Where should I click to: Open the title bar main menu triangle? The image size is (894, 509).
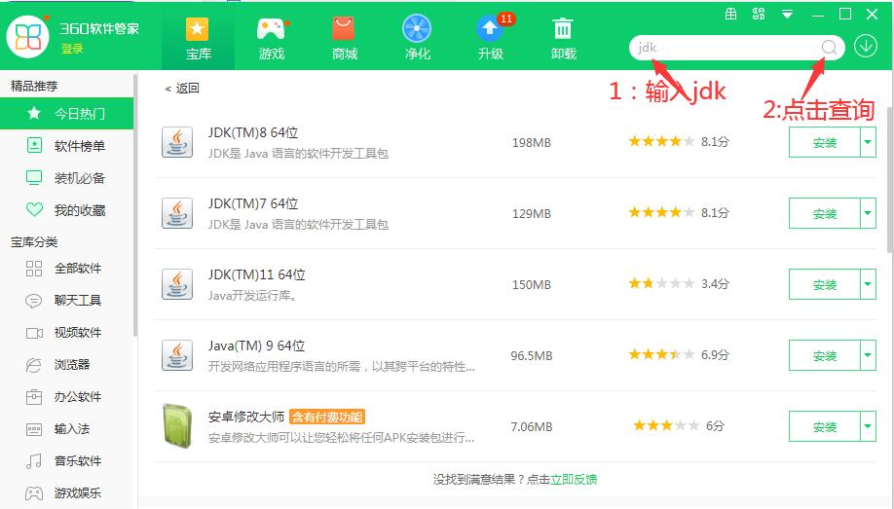(x=788, y=15)
